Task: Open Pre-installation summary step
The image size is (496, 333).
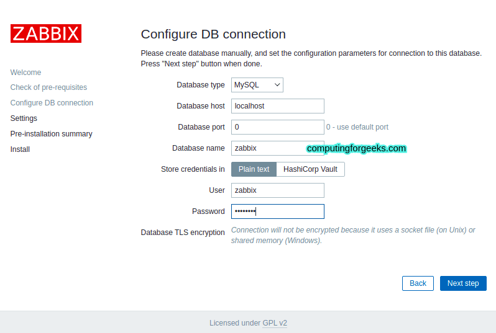Action: (51, 134)
